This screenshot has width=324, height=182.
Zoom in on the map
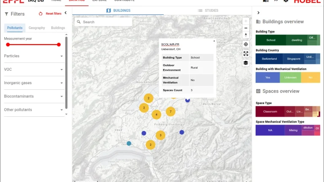click(246, 21)
